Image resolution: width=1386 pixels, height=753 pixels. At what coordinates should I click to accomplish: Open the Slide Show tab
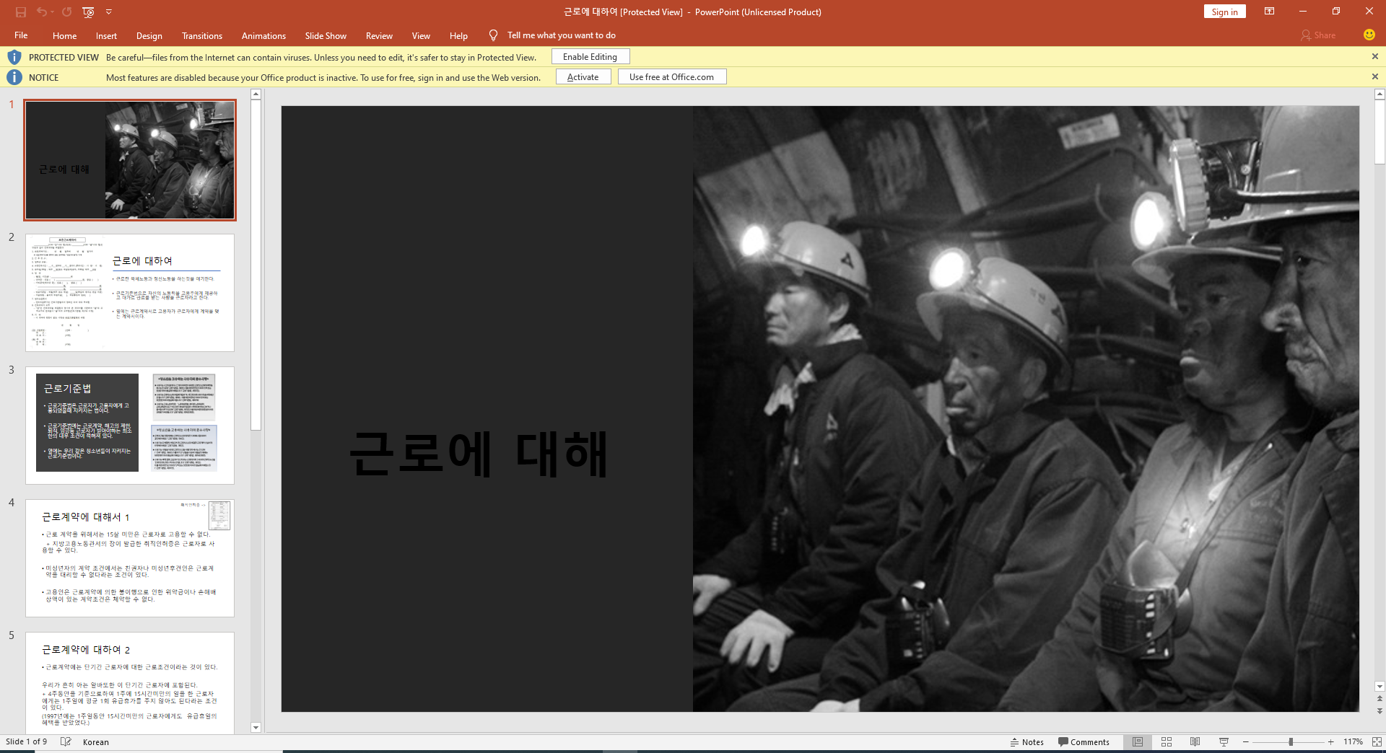coord(326,35)
